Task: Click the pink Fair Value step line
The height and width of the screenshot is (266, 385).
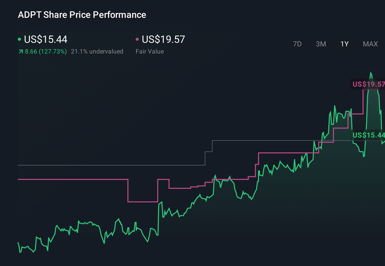Action: [76, 180]
